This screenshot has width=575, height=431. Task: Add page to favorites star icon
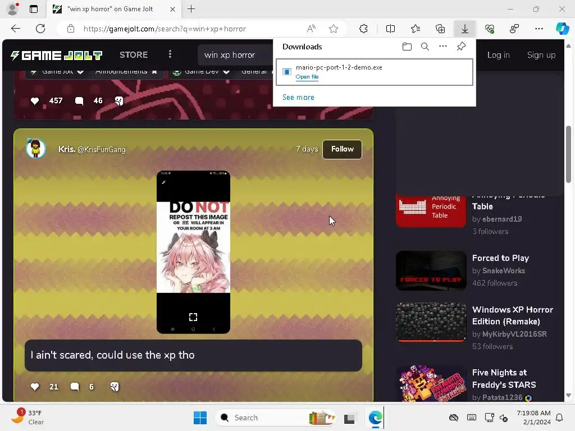point(334,29)
